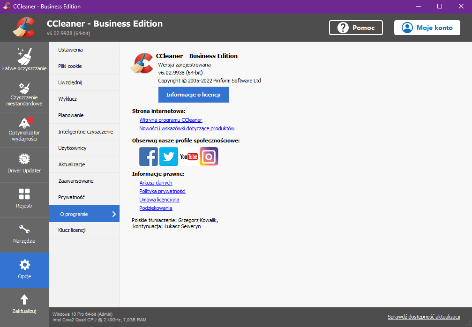Open Arkusz danych link
The image size is (472, 327).
(x=156, y=183)
